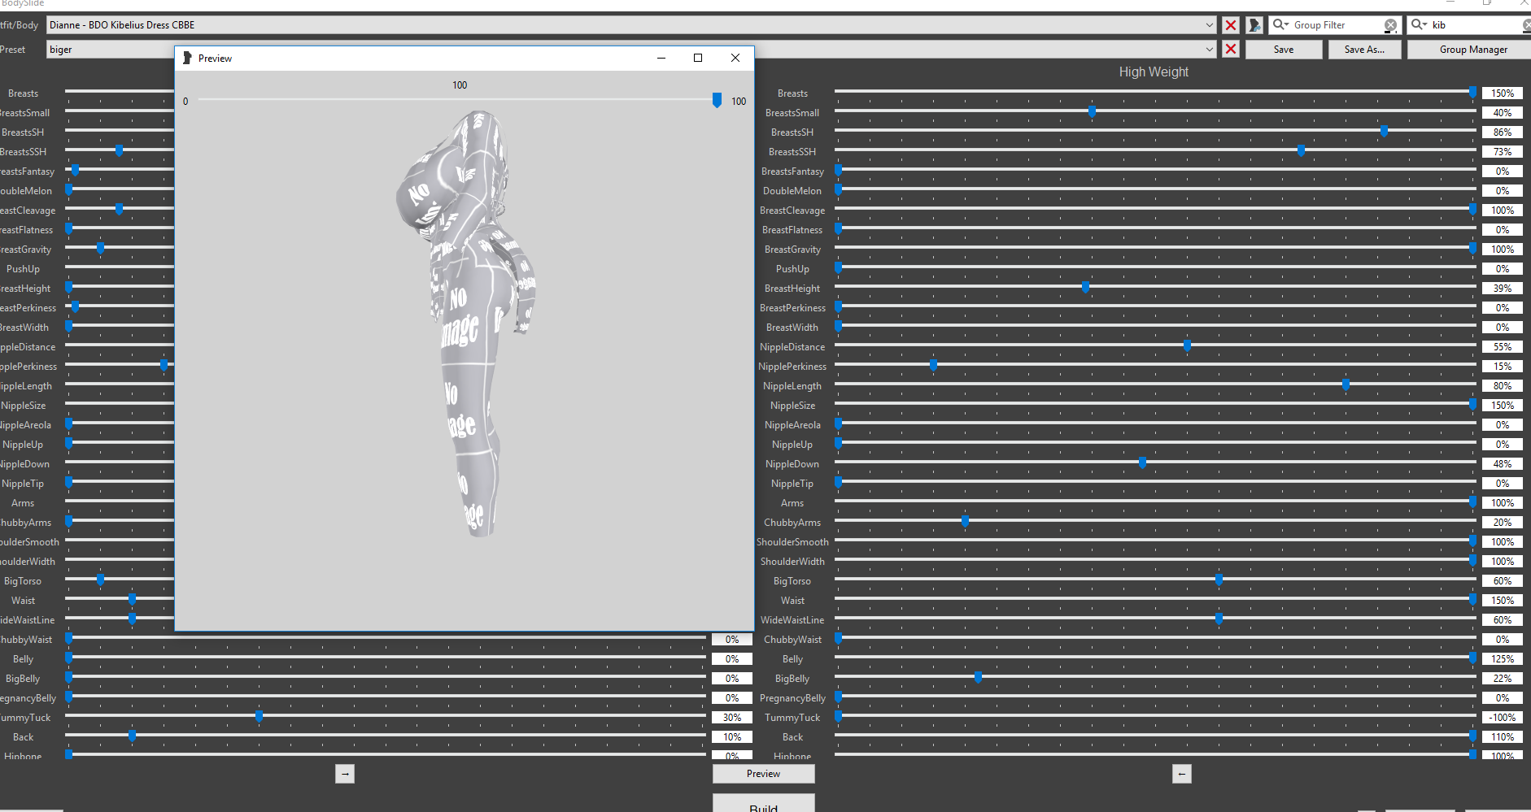Click the Preview window weight slider handle
This screenshot has height=812, width=1531.
(x=717, y=100)
